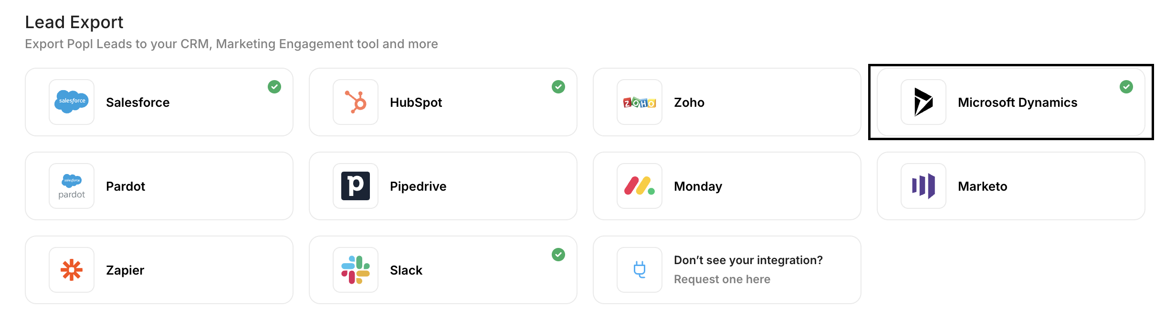Click the Slack logo icon
1176x328 pixels.
356,270
